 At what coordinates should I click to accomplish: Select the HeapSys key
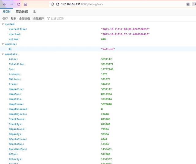point(15,94)
